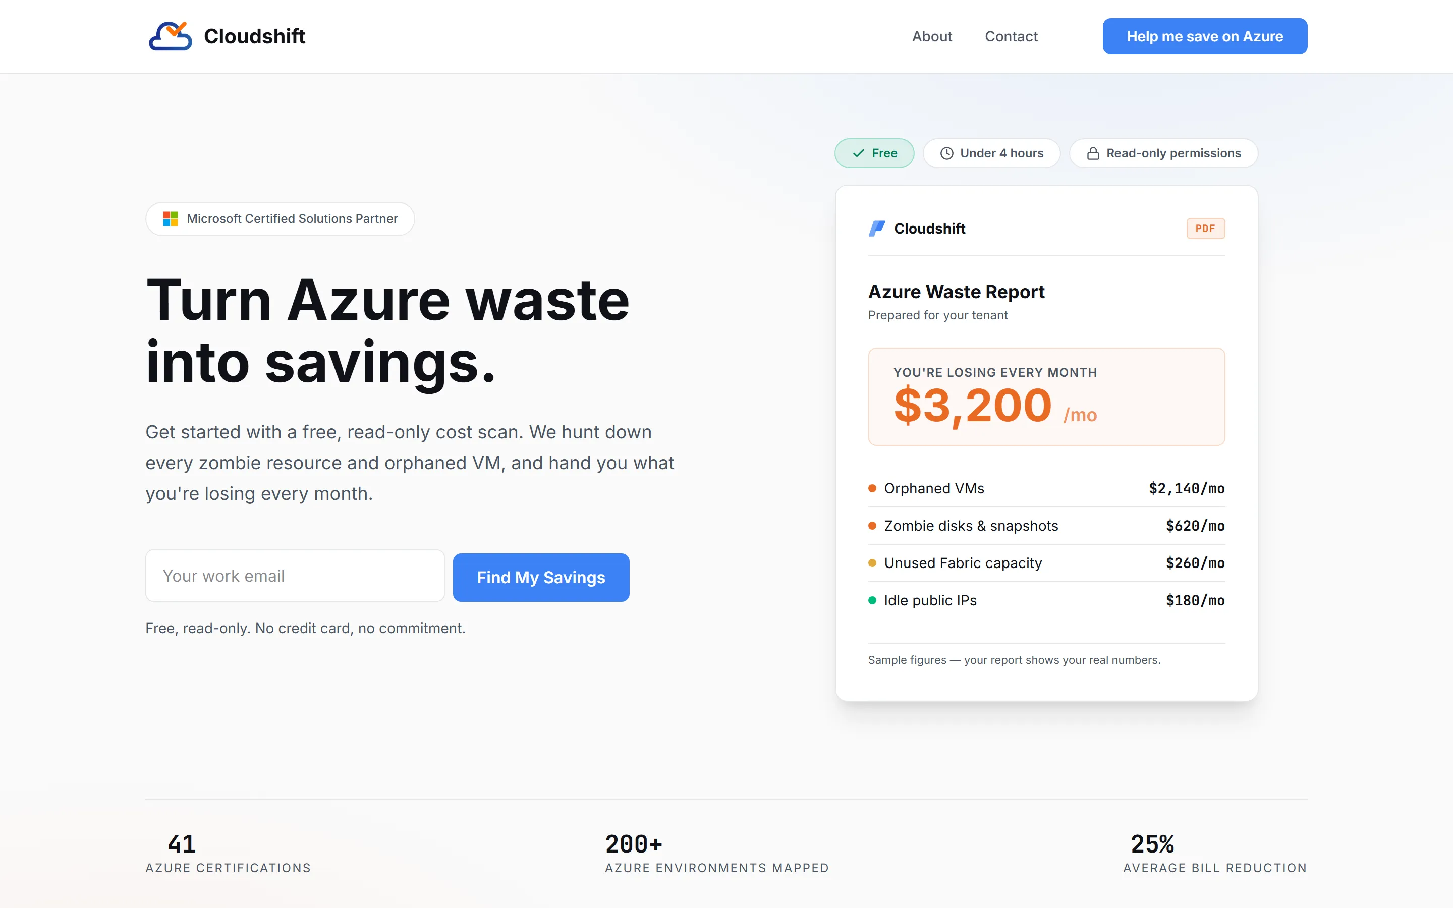Click the Microsoft four-color logo icon
This screenshot has width=1453, height=908.
pyautogui.click(x=171, y=218)
